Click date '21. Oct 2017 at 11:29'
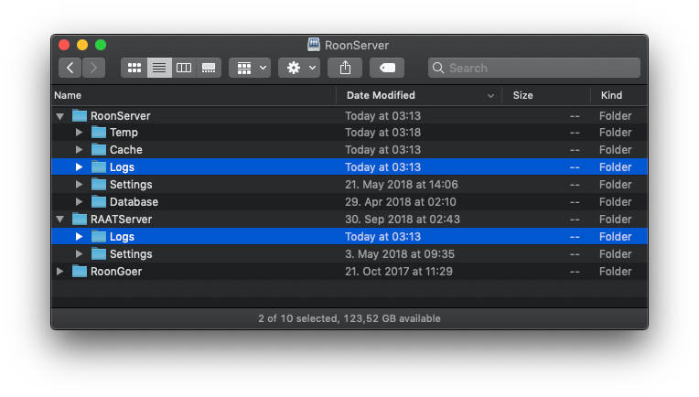The width and height of the screenshot is (699, 397). click(x=399, y=272)
